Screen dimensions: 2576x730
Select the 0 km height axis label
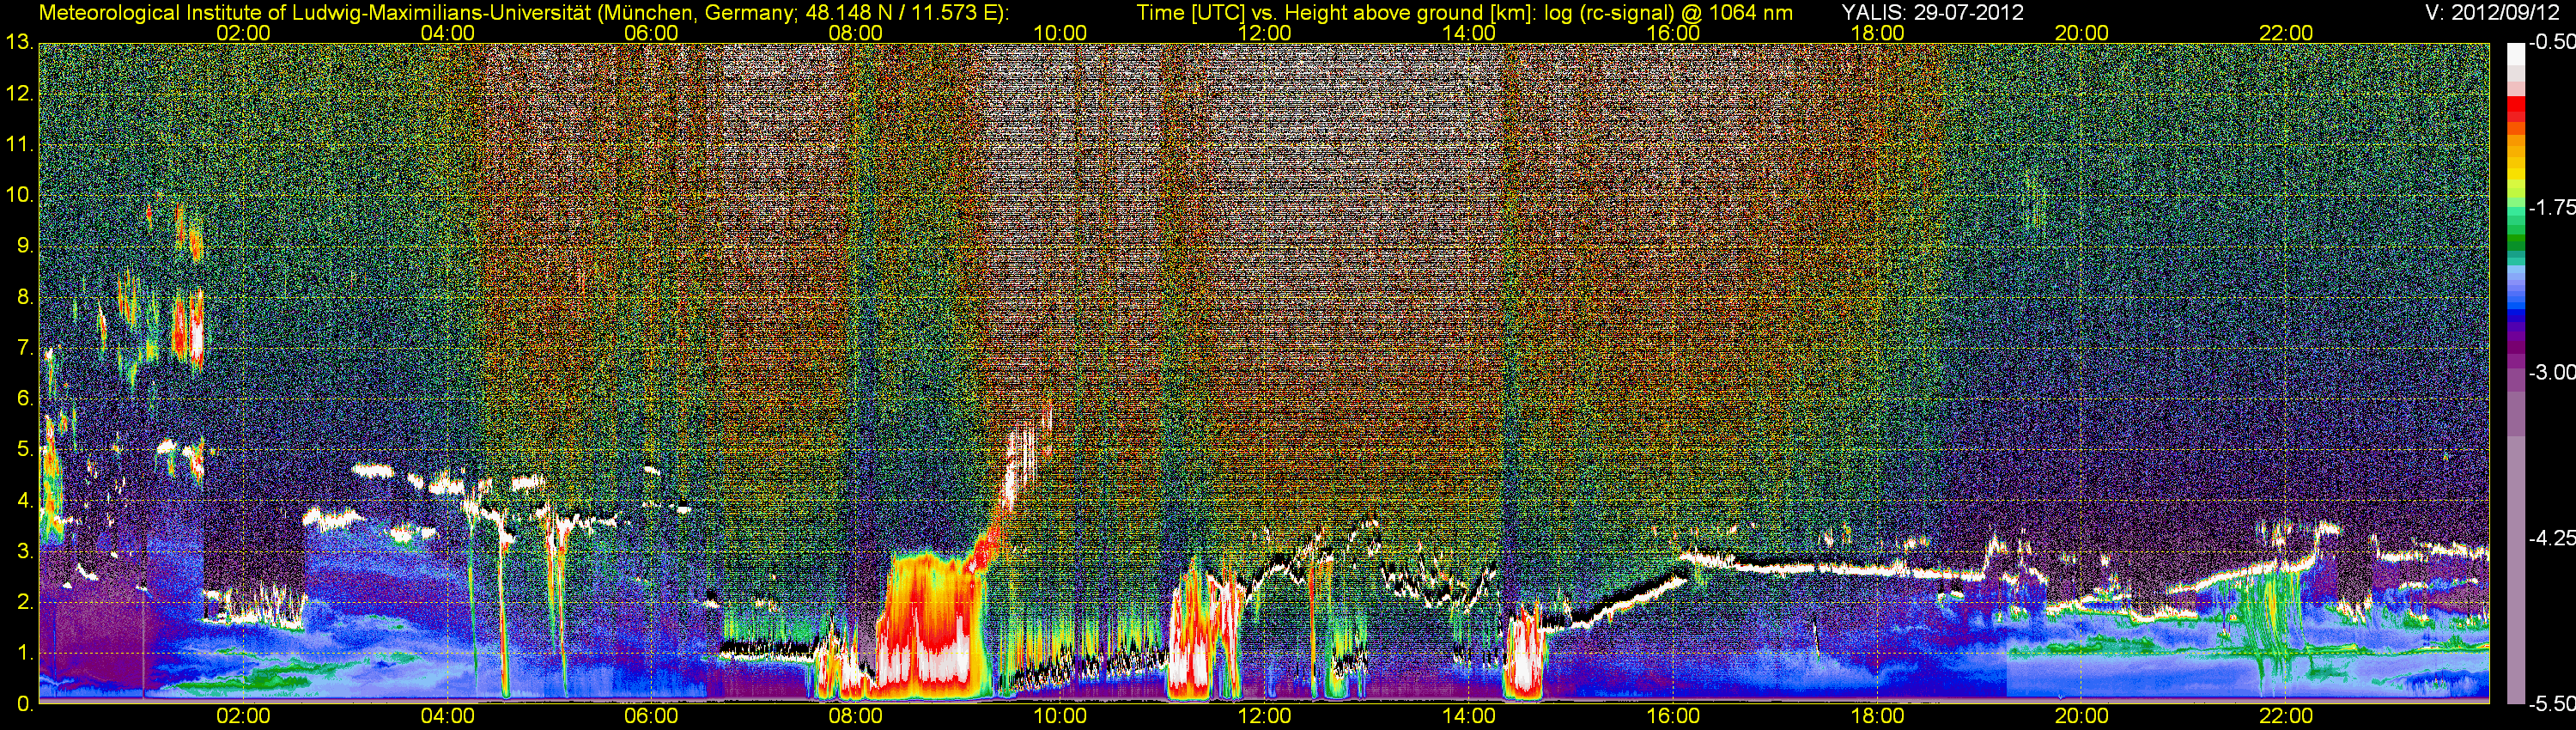(x=24, y=704)
